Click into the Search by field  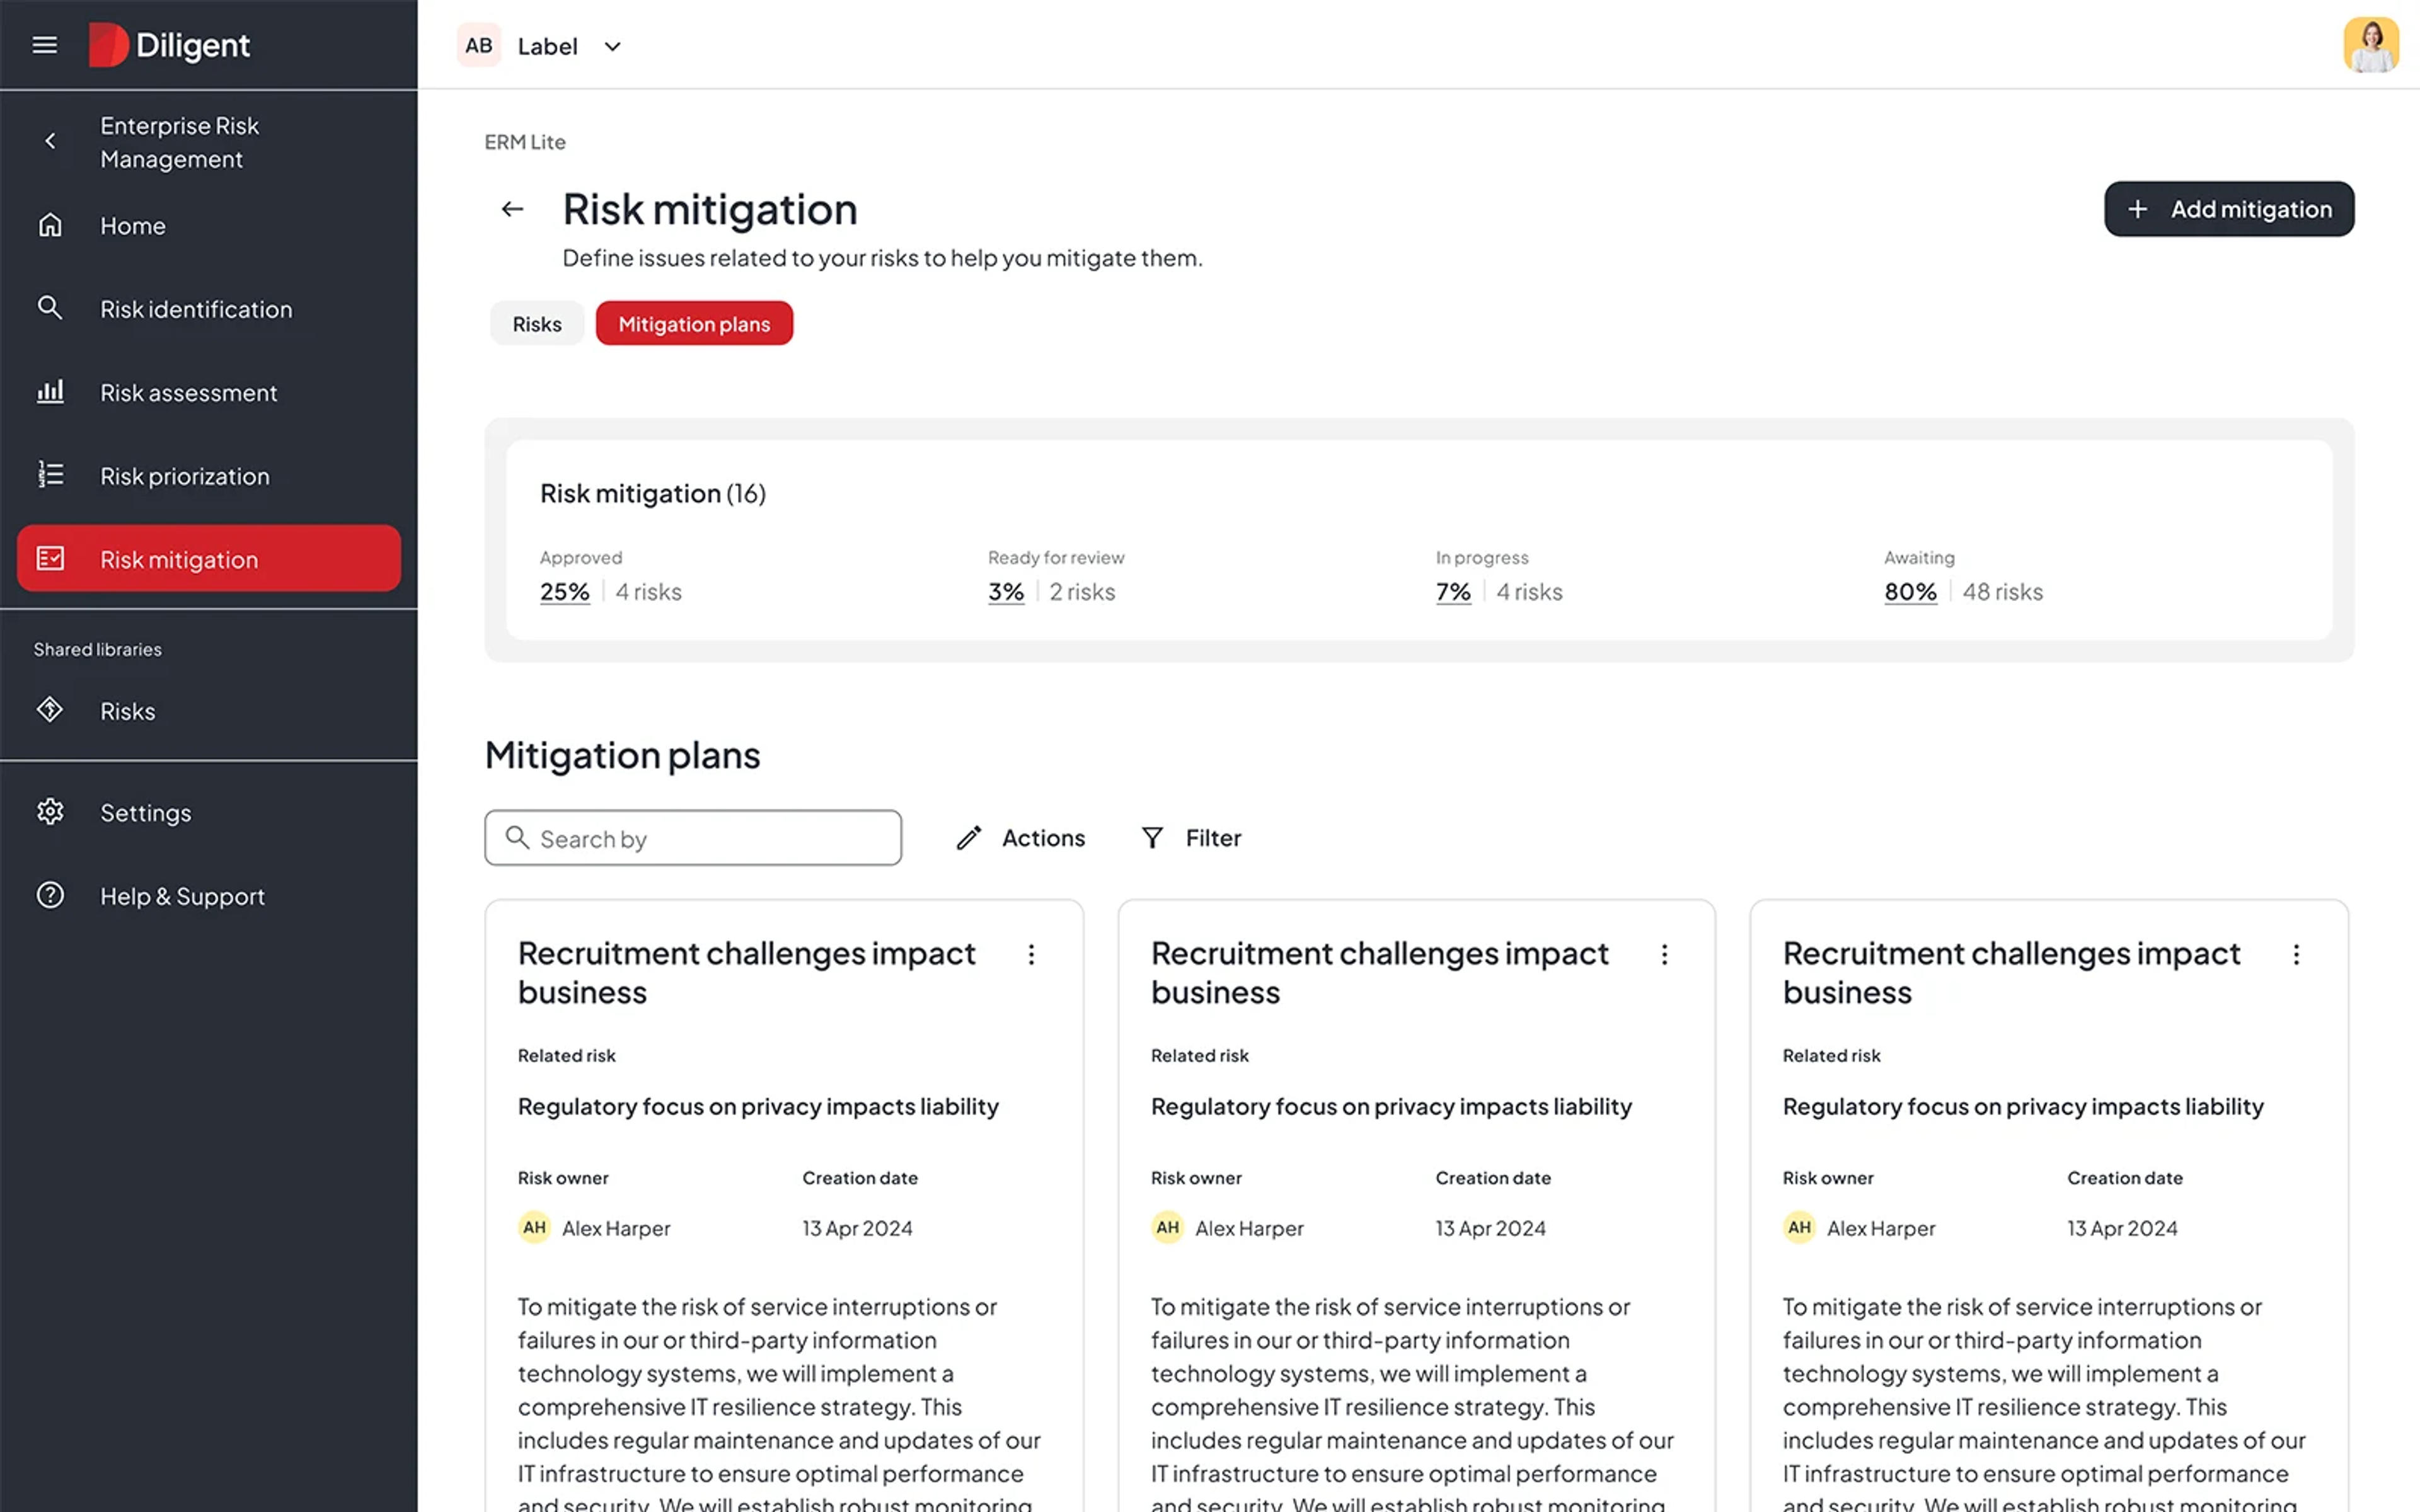click(x=693, y=838)
